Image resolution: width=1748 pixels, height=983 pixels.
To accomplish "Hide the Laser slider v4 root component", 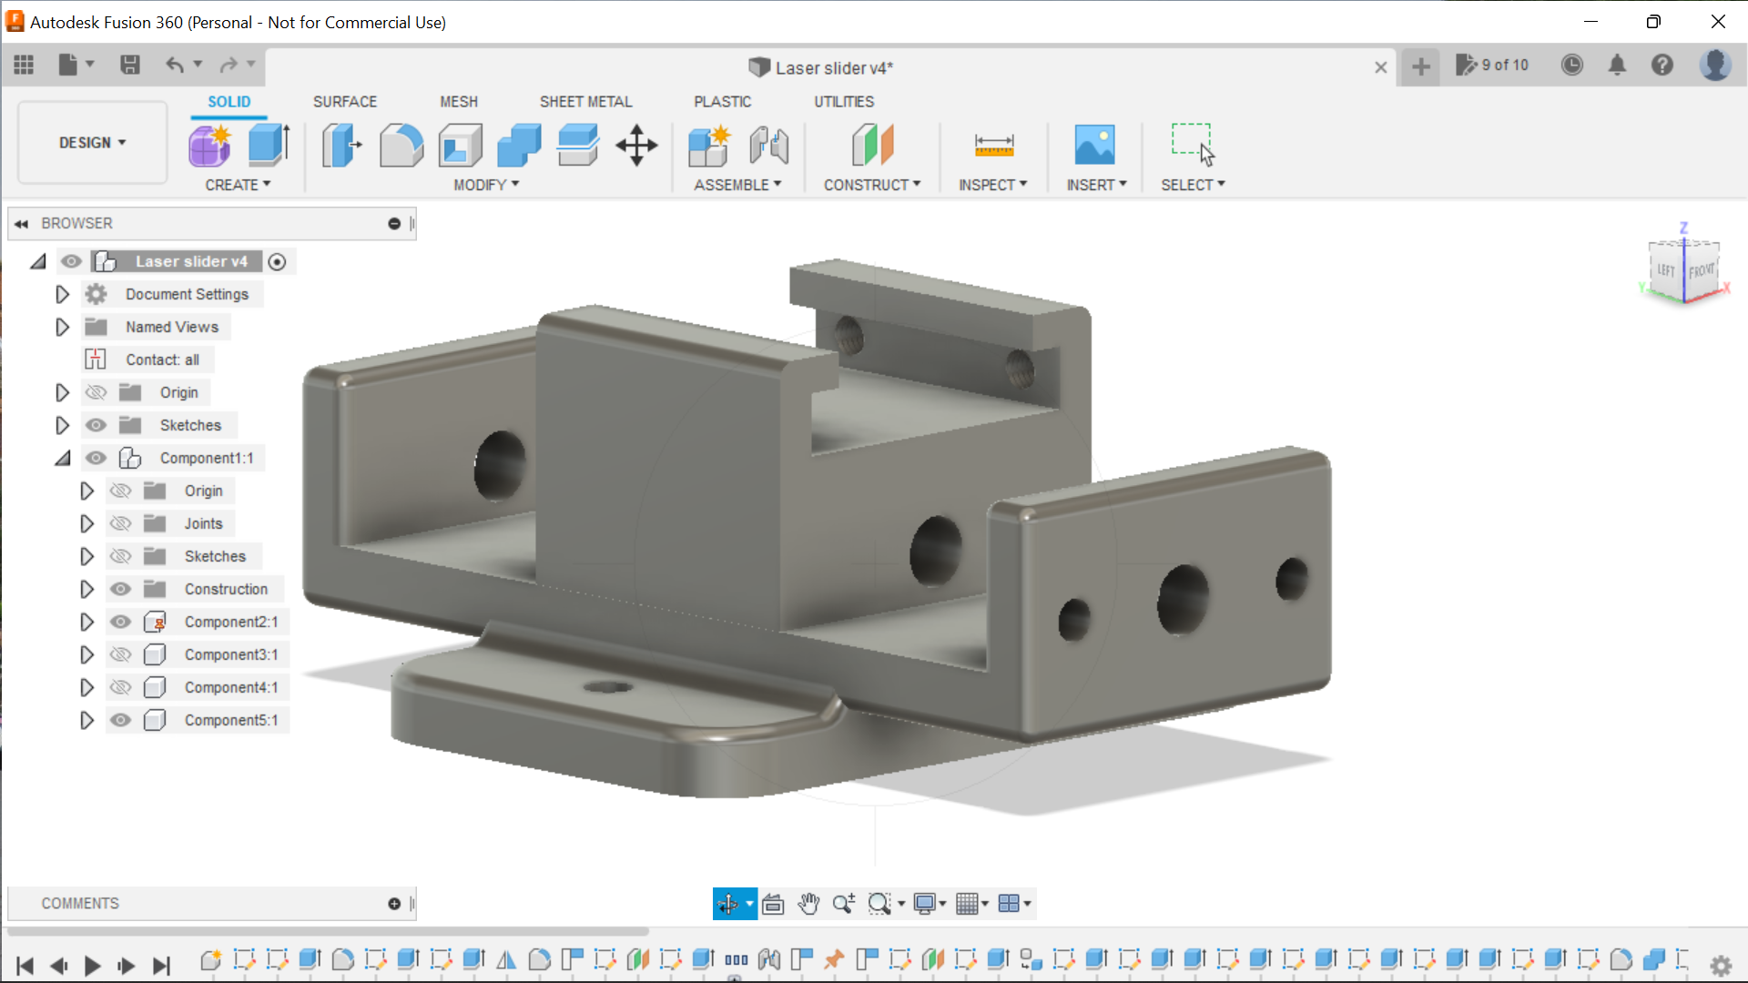I will pyautogui.click(x=71, y=262).
